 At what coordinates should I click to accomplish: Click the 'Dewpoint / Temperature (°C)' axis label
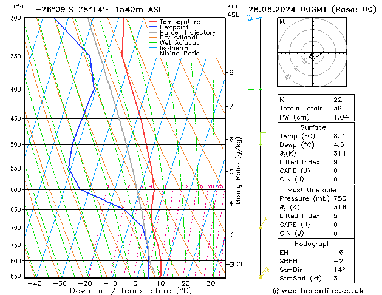click(x=131, y=291)
